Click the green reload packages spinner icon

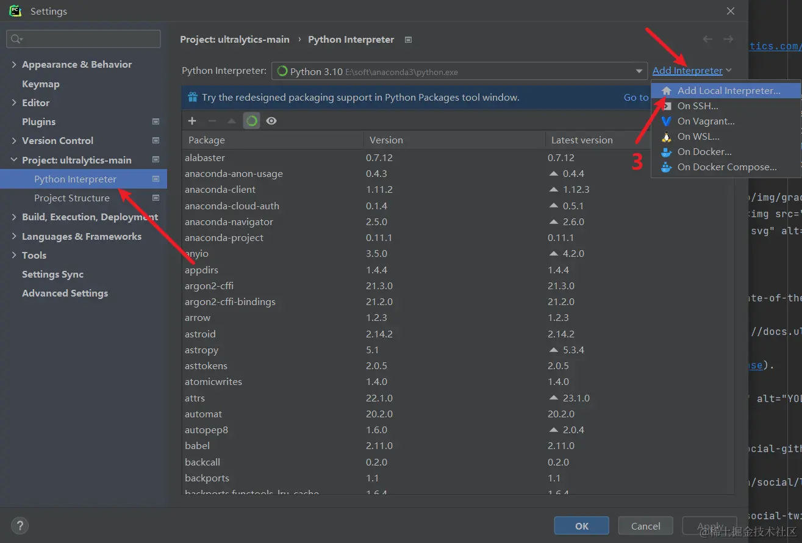[x=252, y=121]
